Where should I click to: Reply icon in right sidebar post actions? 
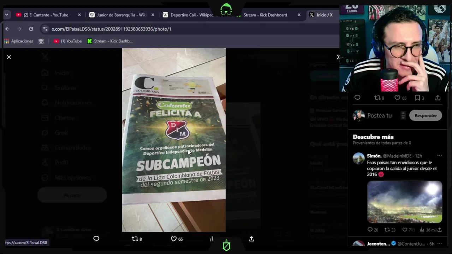pyautogui.click(x=357, y=98)
